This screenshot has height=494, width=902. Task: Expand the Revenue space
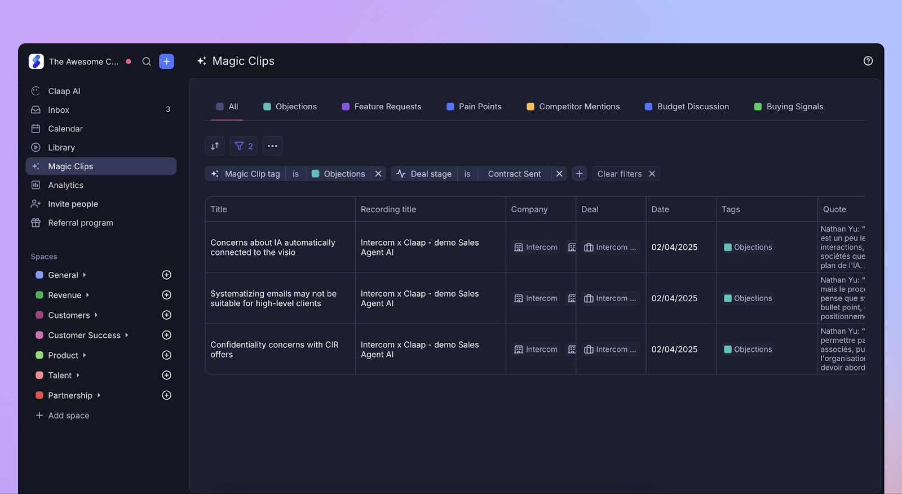pyautogui.click(x=87, y=295)
